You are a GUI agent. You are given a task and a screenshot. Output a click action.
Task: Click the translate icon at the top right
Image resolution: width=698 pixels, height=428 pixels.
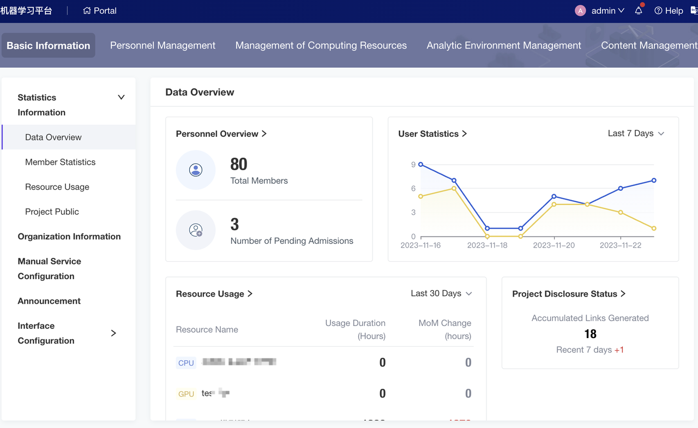[x=694, y=10]
